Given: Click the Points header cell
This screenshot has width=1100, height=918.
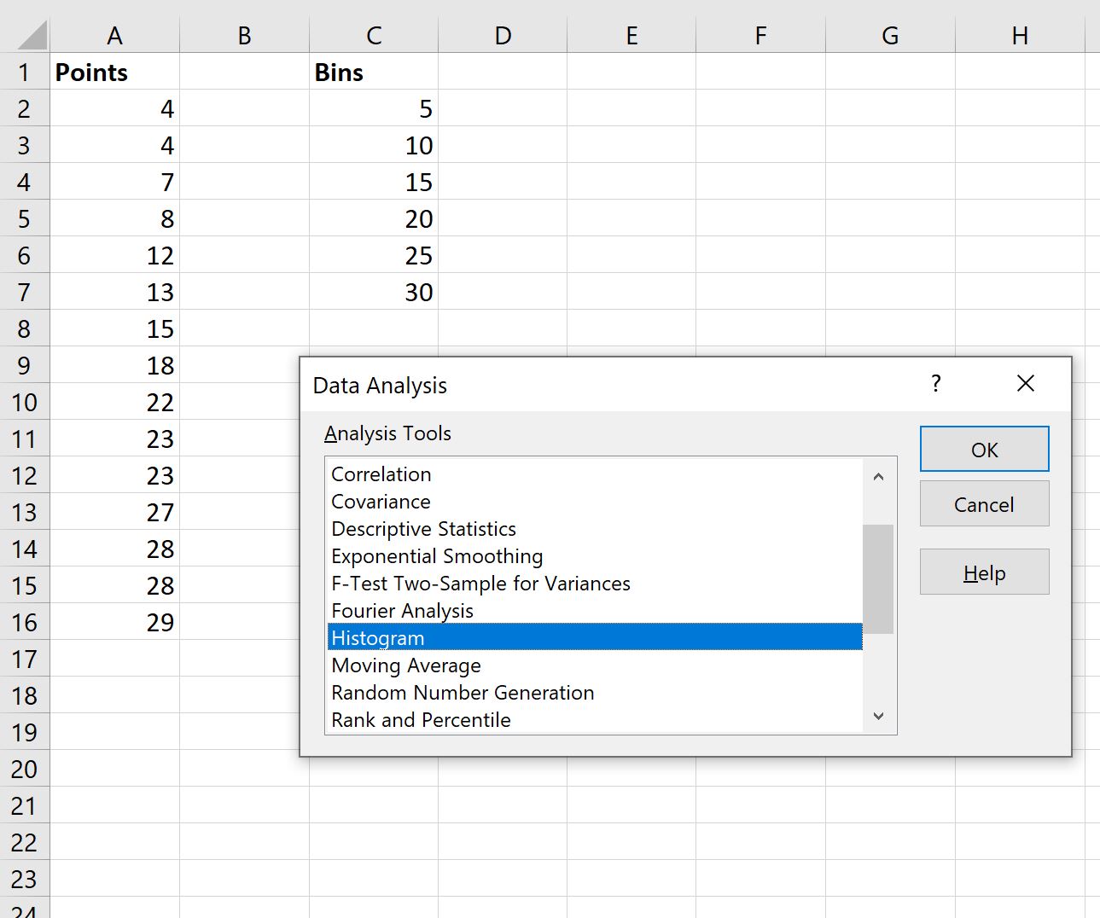Looking at the screenshot, I should (x=114, y=72).
